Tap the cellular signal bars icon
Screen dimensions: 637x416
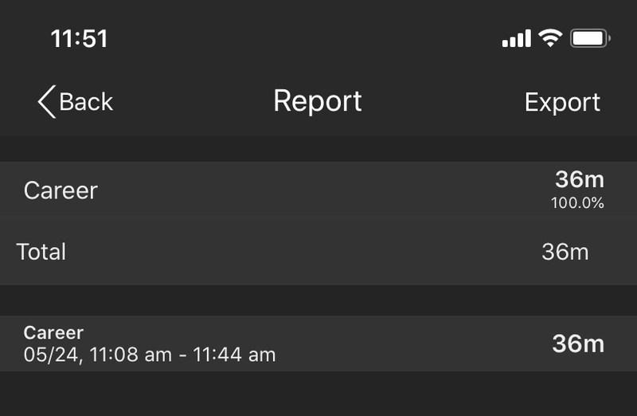(516, 38)
